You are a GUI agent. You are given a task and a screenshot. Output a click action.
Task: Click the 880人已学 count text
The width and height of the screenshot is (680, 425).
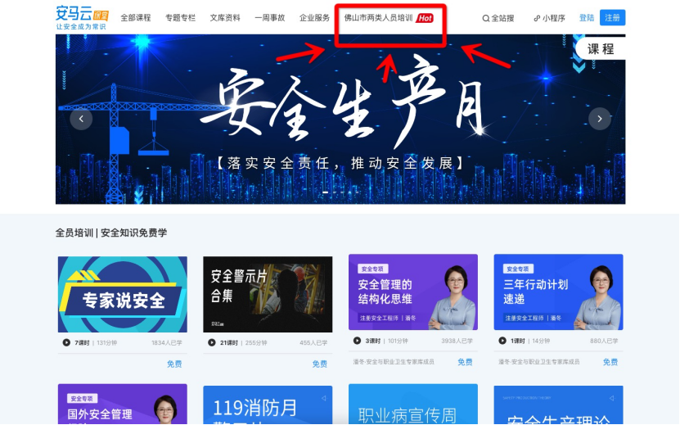(604, 341)
